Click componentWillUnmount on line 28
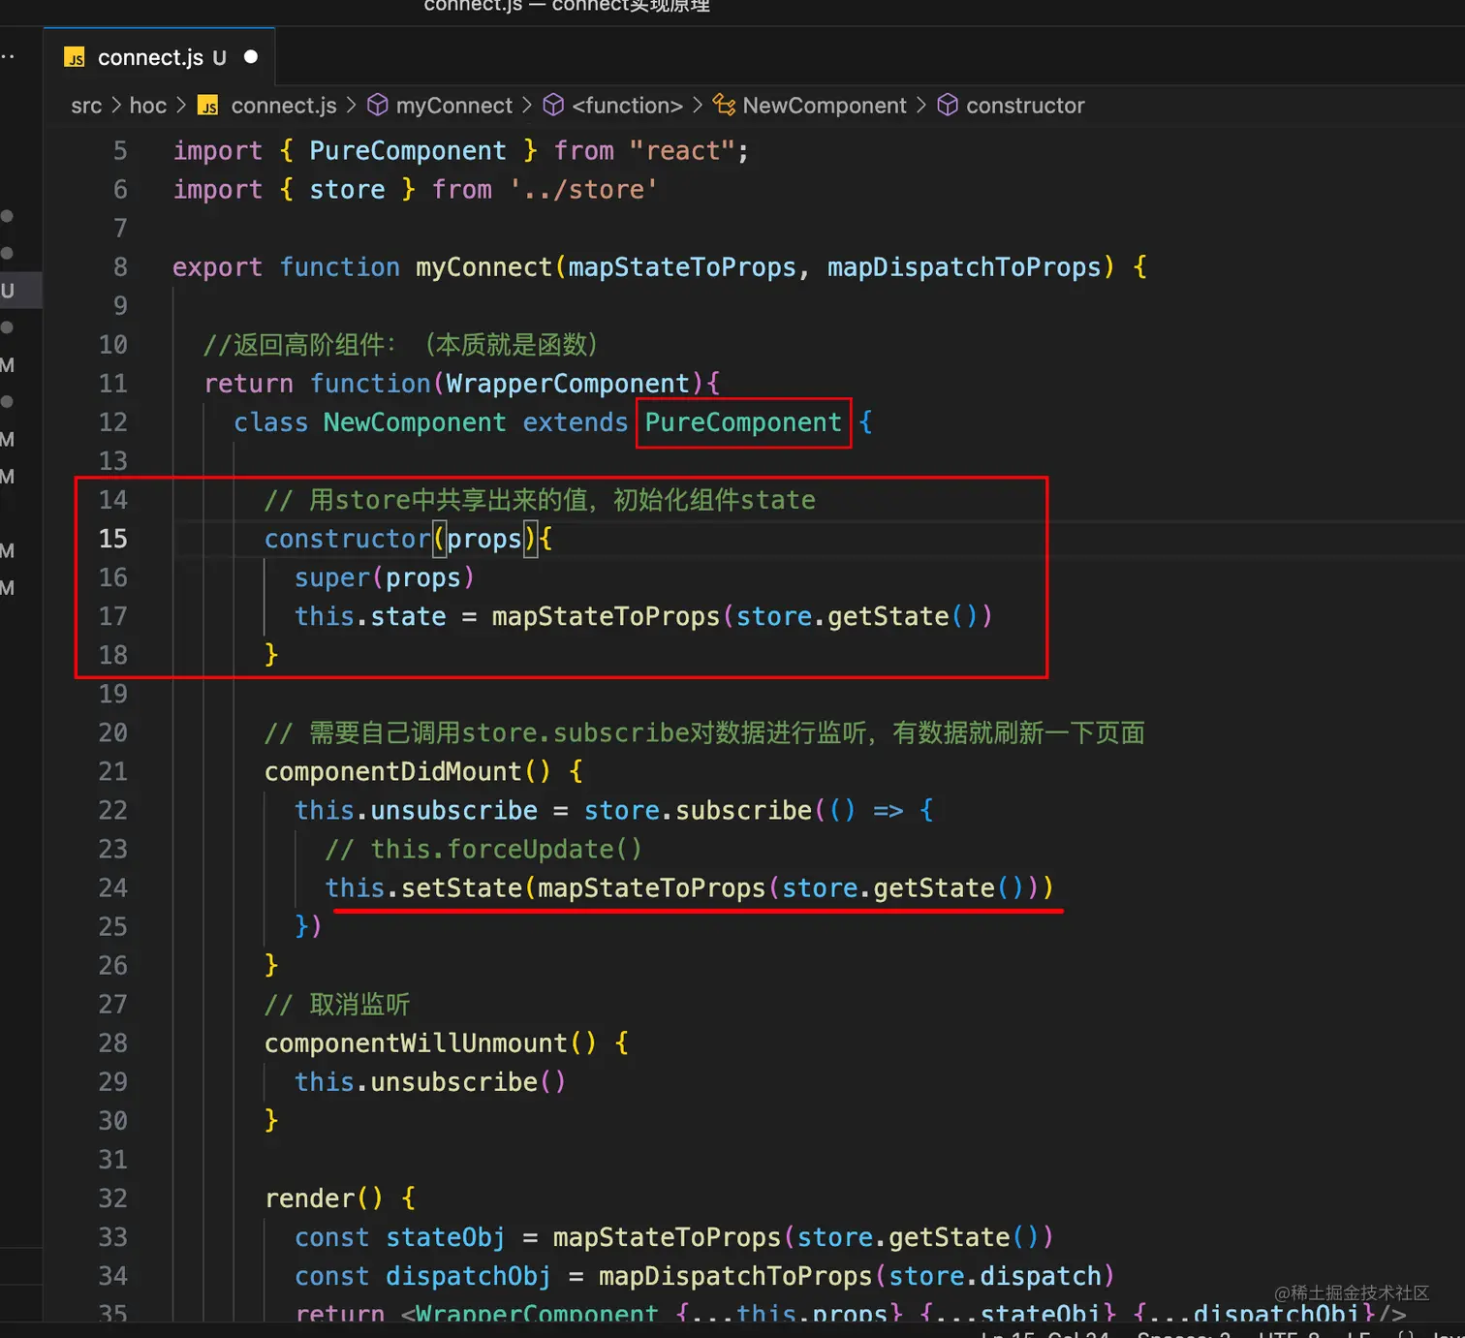Viewport: 1465px width, 1338px height. (x=416, y=1043)
